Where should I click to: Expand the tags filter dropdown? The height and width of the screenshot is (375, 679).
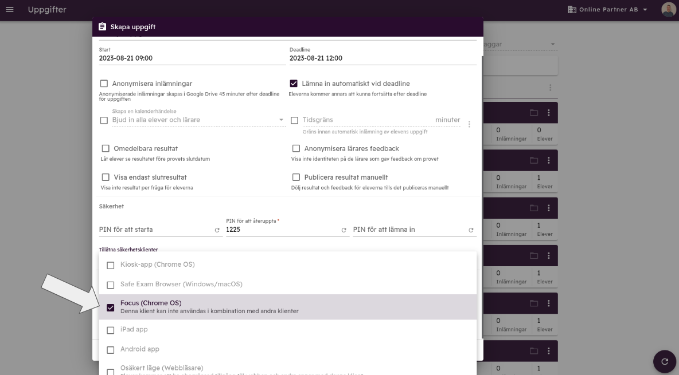point(552,44)
